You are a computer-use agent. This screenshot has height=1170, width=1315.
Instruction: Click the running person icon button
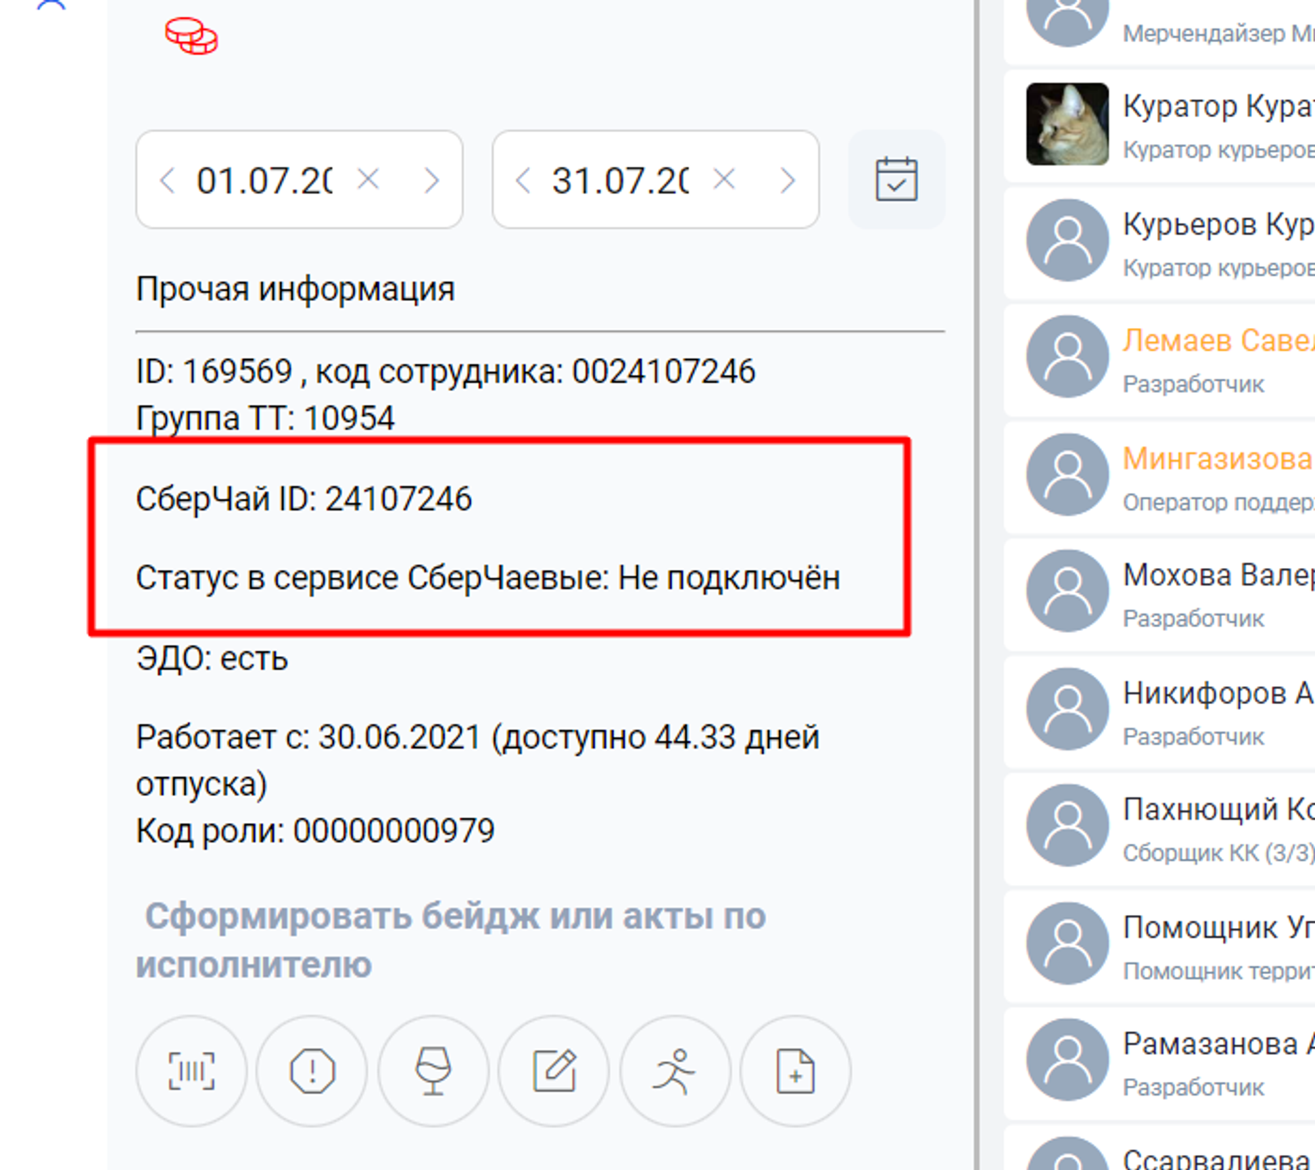click(x=675, y=1071)
